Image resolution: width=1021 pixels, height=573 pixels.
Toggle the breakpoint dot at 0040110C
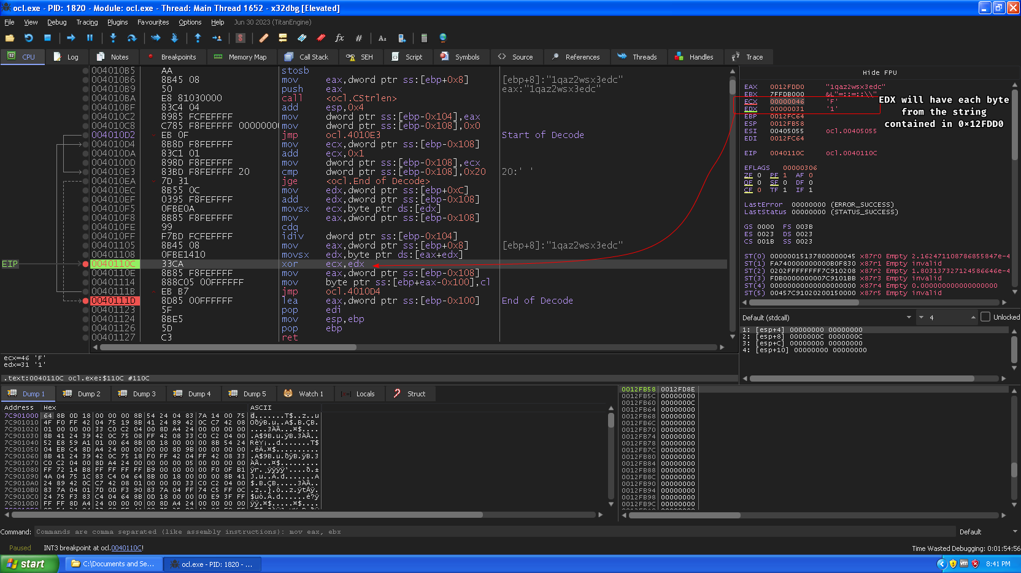[85, 264]
